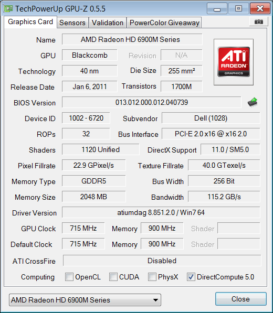Click the Close button
The width and height of the screenshot is (273, 313).
241,299
